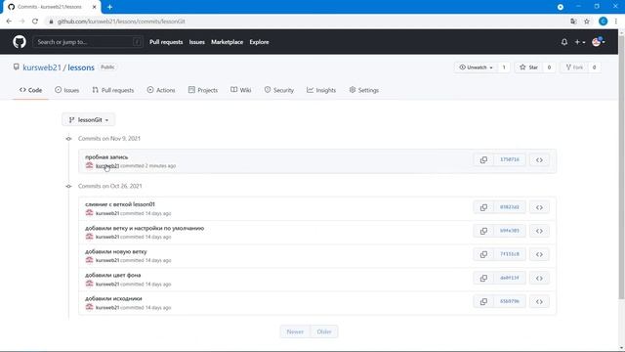Copy SHA for commit "добавили новую ветку"

pyautogui.click(x=483, y=254)
